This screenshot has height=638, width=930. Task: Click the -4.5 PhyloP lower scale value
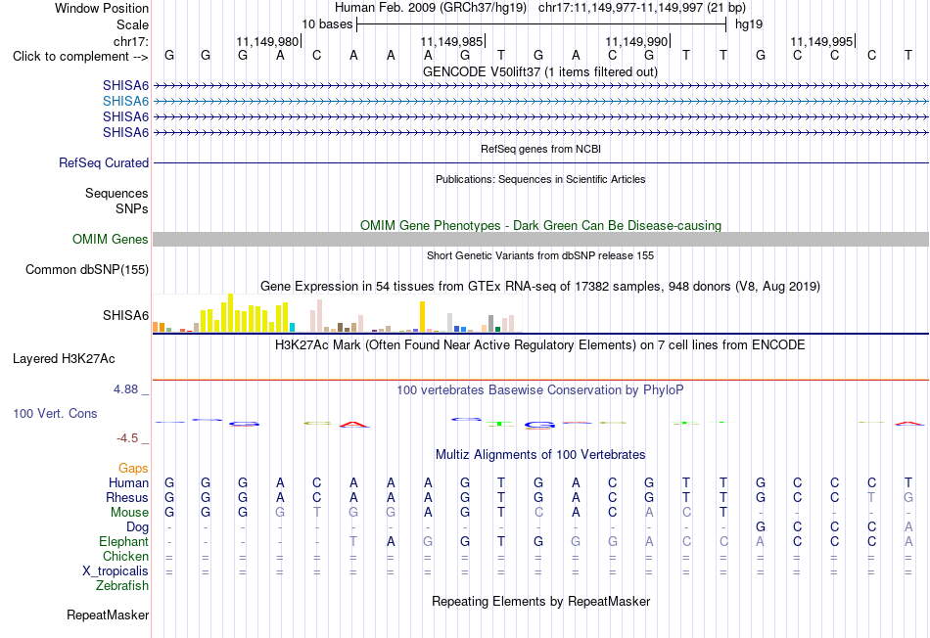127,438
